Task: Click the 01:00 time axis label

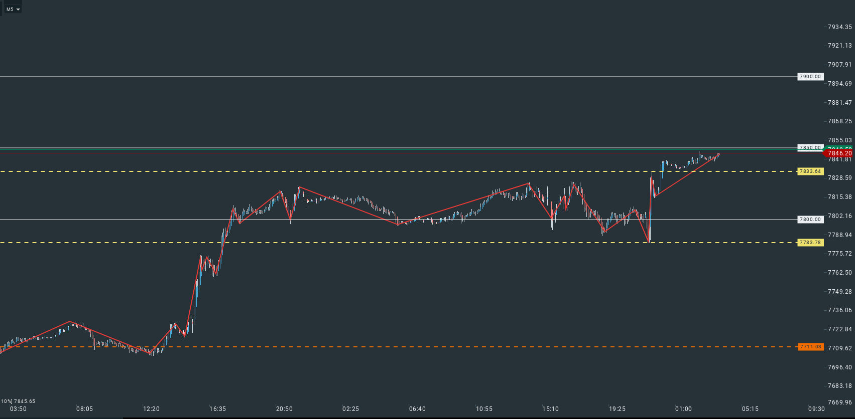Action: 683,409
